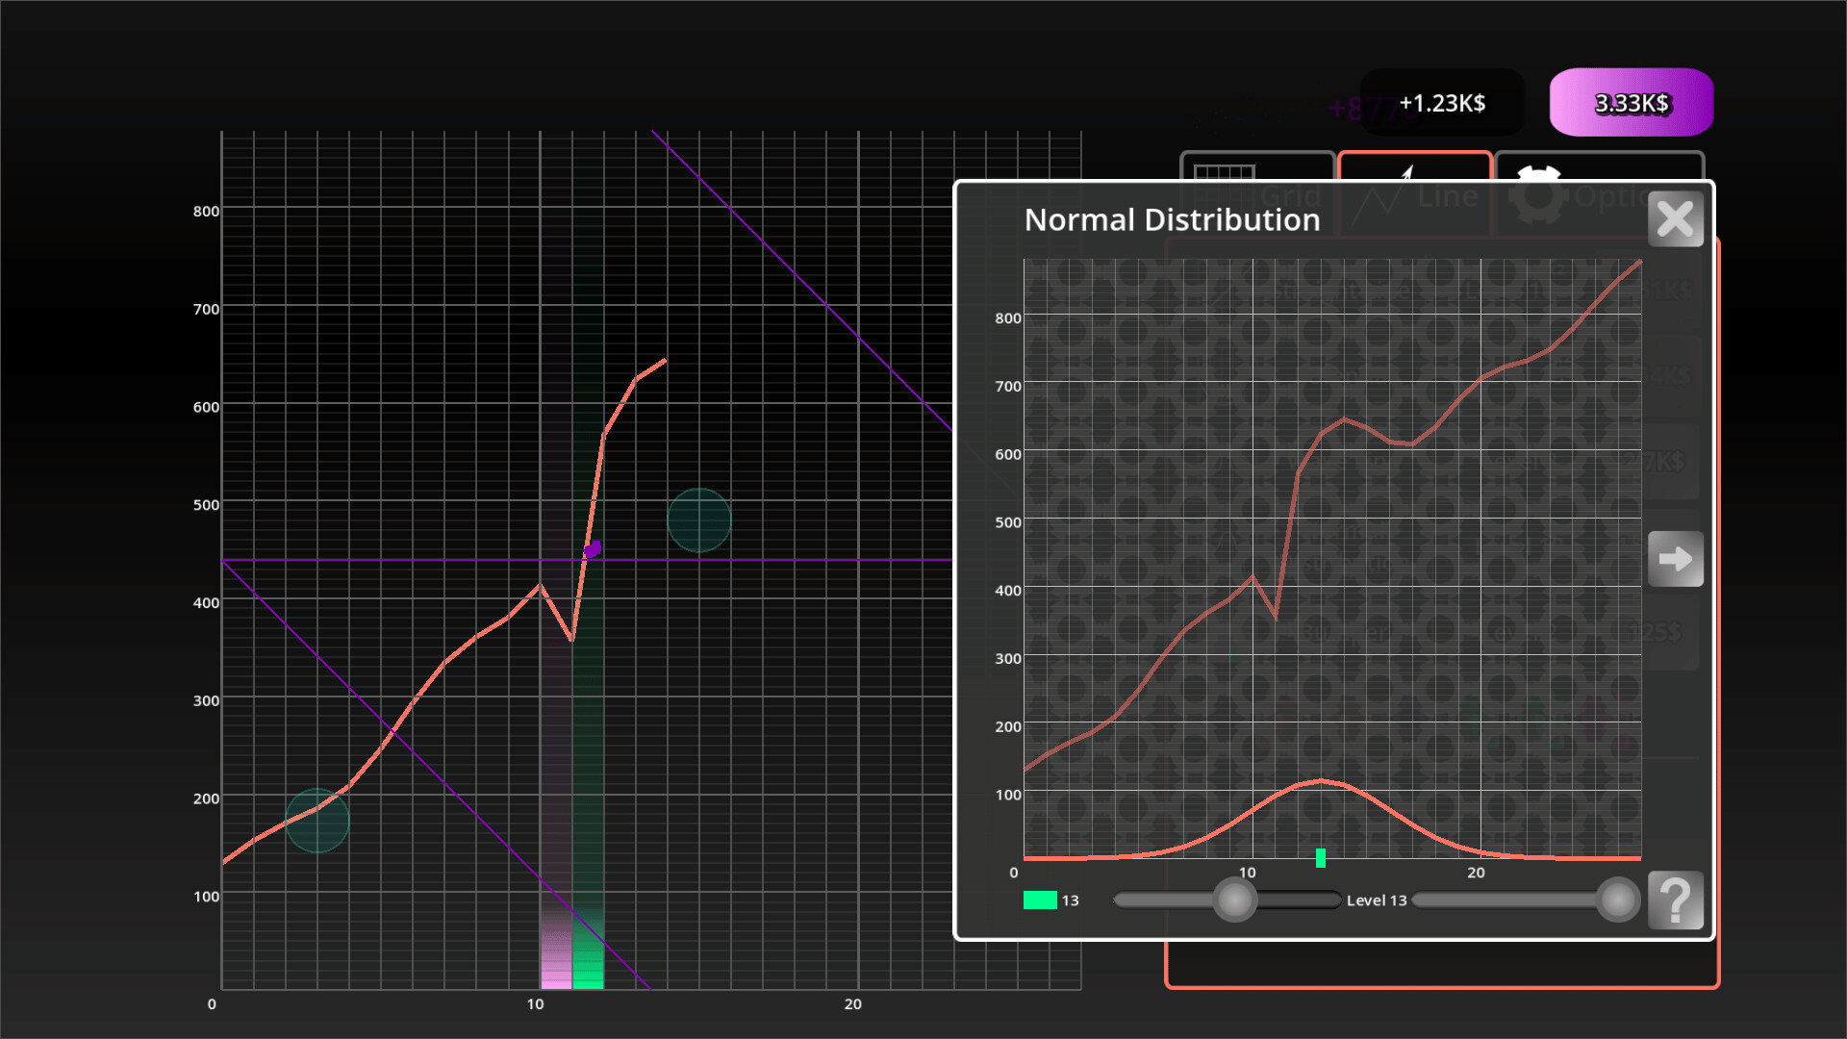Click the left slider handle near 13
This screenshot has height=1039, width=1847.
[x=1234, y=900]
